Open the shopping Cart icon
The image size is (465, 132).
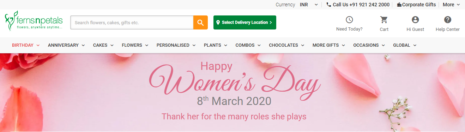(x=384, y=20)
